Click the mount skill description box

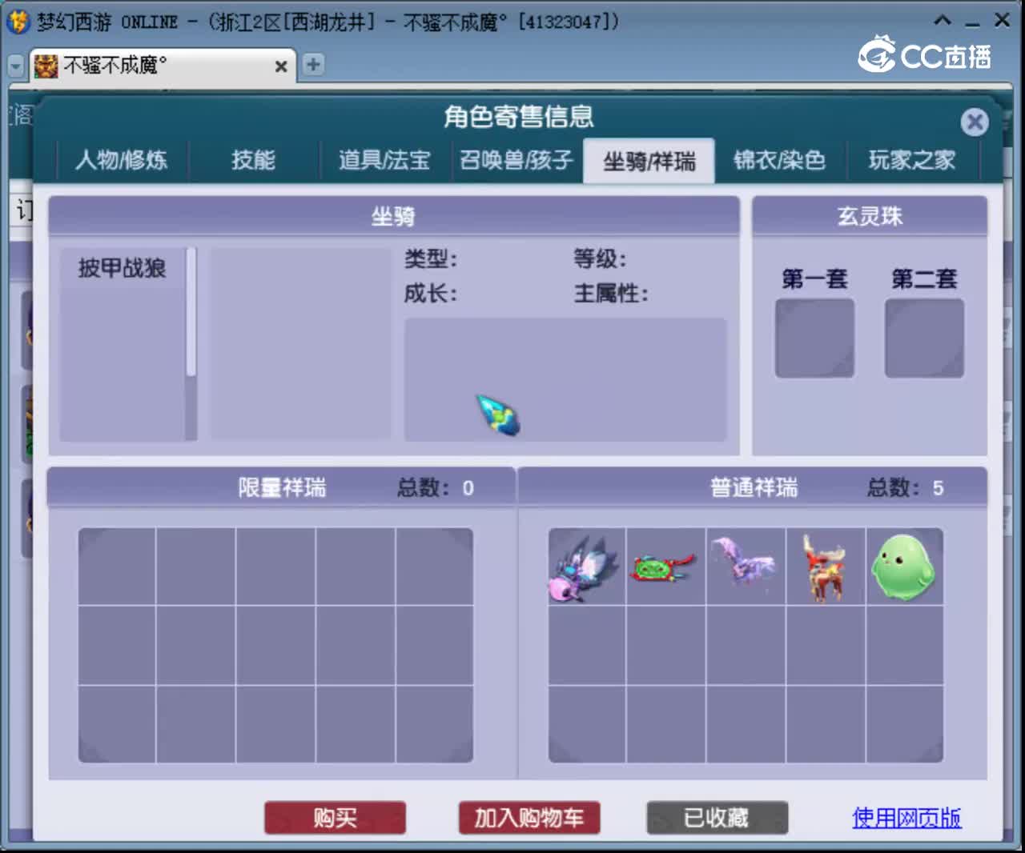(x=565, y=379)
